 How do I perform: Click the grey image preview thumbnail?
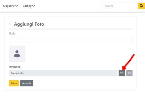coord(17,54)
